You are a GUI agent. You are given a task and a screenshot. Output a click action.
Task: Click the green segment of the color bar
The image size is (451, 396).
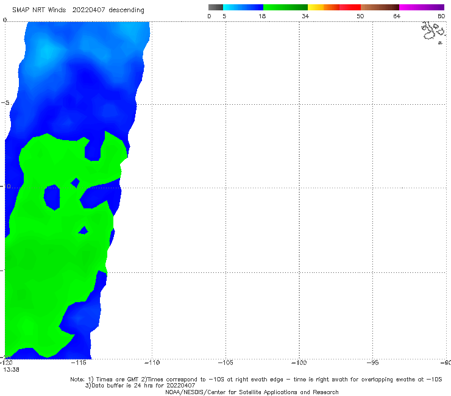pyautogui.click(x=285, y=7)
